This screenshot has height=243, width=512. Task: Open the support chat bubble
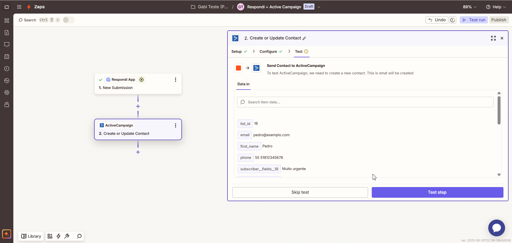coord(497,228)
